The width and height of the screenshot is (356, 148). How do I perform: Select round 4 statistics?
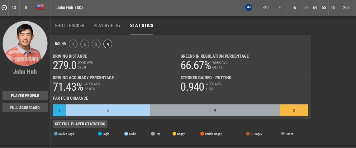tap(108, 44)
